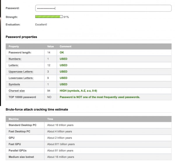Click the dotted-underlined Numbers label
Screen dimensions: 175x164
coord(15,59)
